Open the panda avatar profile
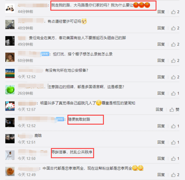The image size is (185, 180). (x=10, y=8)
